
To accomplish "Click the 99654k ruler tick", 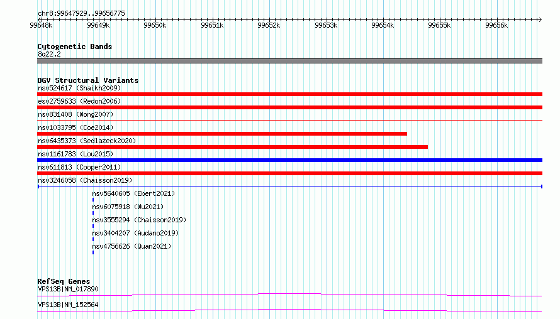I will coord(383,25).
